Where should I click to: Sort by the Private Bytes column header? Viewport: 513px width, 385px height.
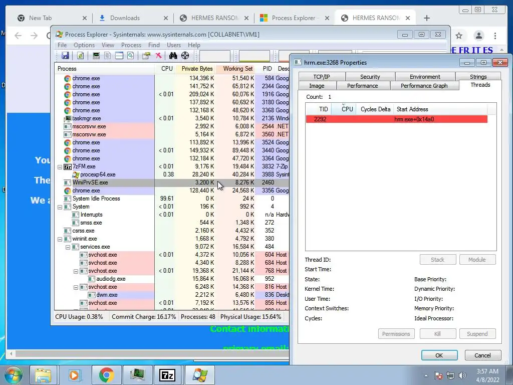coord(196,69)
